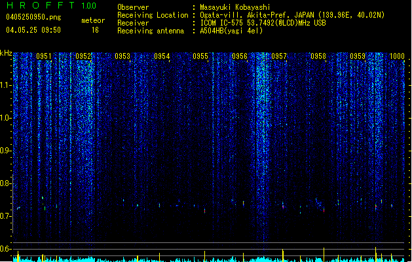Click the 0956 time marker
This screenshot has height=262, width=412.
tap(240, 56)
